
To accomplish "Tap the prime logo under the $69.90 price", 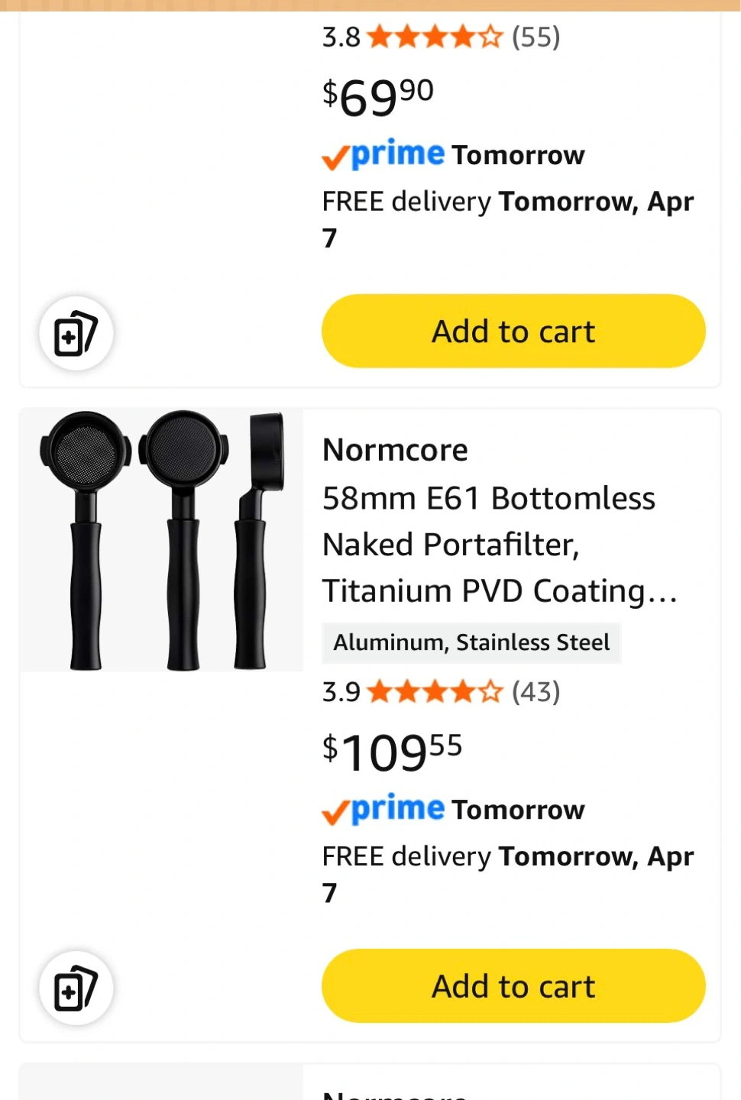I will click(383, 155).
